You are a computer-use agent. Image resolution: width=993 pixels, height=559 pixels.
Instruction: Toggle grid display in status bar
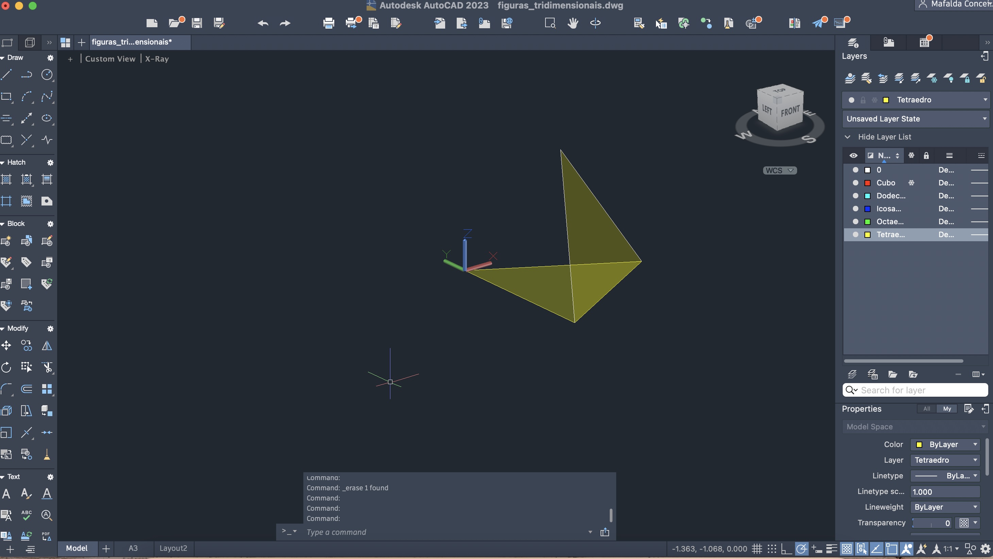pos(757,548)
